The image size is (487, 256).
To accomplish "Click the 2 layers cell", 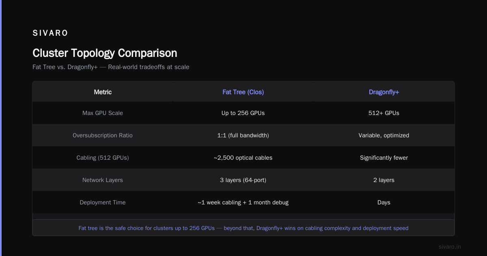I will click(x=384, y=180).
